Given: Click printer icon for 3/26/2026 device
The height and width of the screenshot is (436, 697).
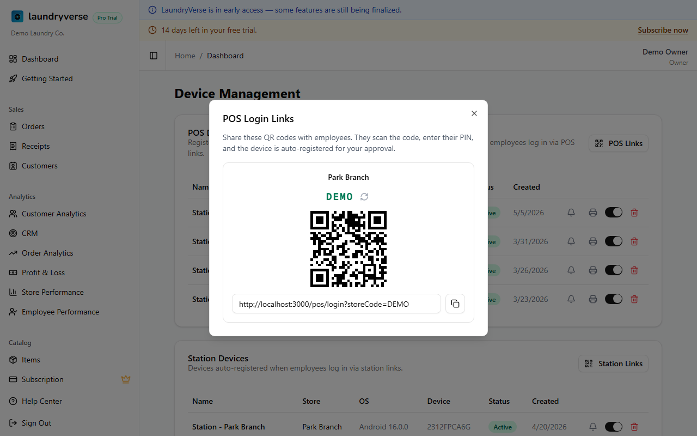Looking at the screenshot, I should [593, 270].
